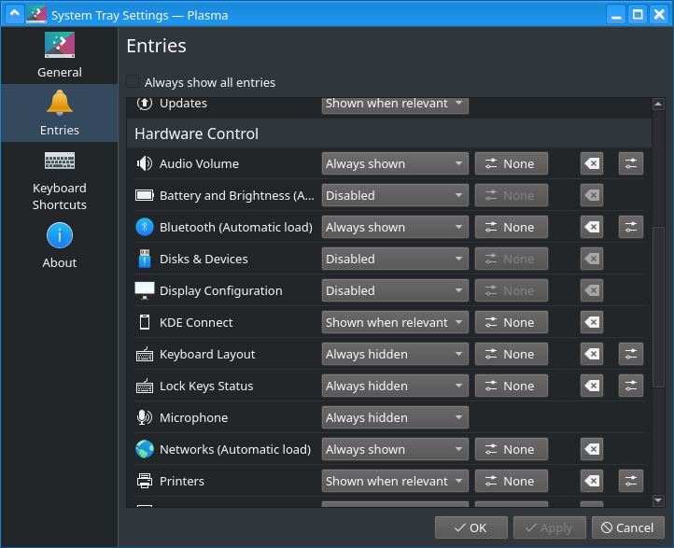Set Printers shortcut None button
Viewport: 674px width, 548px height.
(x=511, y=481)
